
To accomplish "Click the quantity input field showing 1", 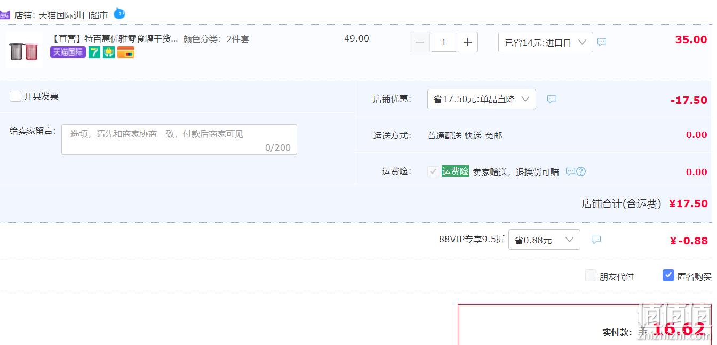I will click(444, 42).
